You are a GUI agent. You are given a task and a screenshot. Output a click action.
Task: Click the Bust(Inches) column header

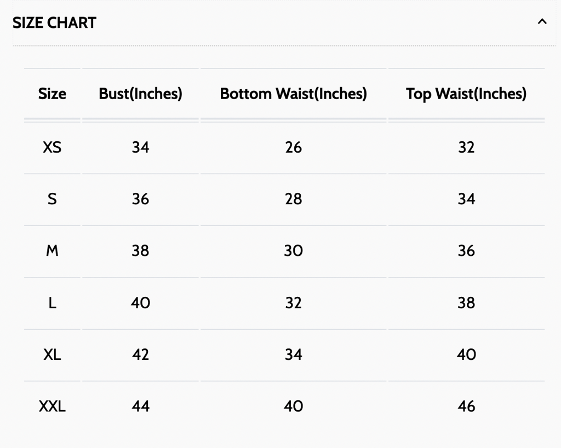tap(141, 94)
